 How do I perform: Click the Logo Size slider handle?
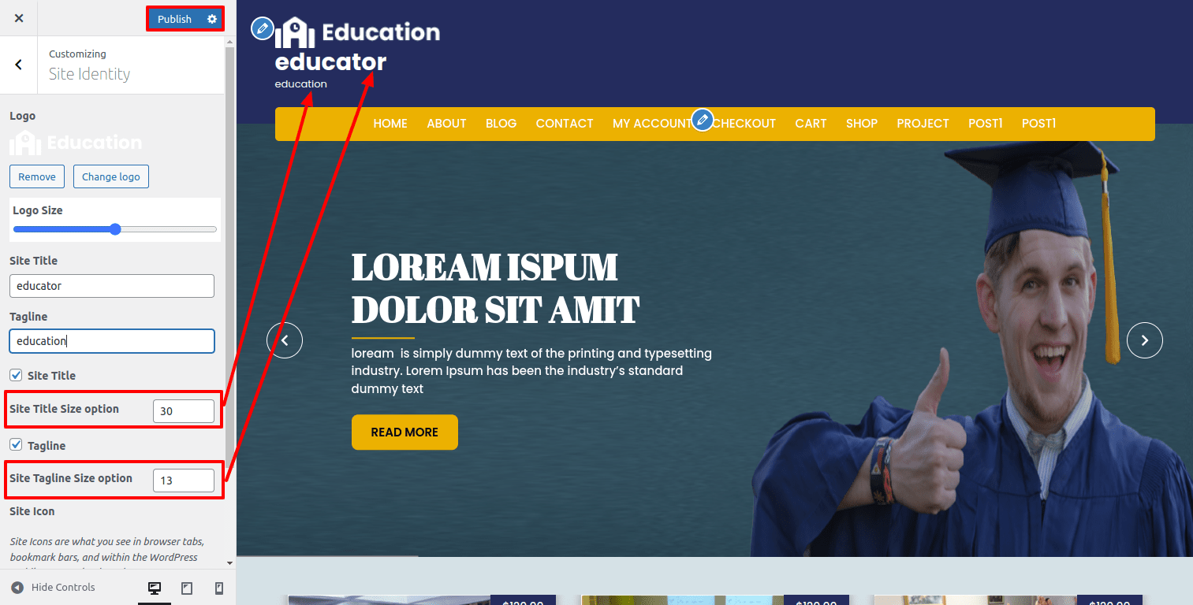(115, 229)
